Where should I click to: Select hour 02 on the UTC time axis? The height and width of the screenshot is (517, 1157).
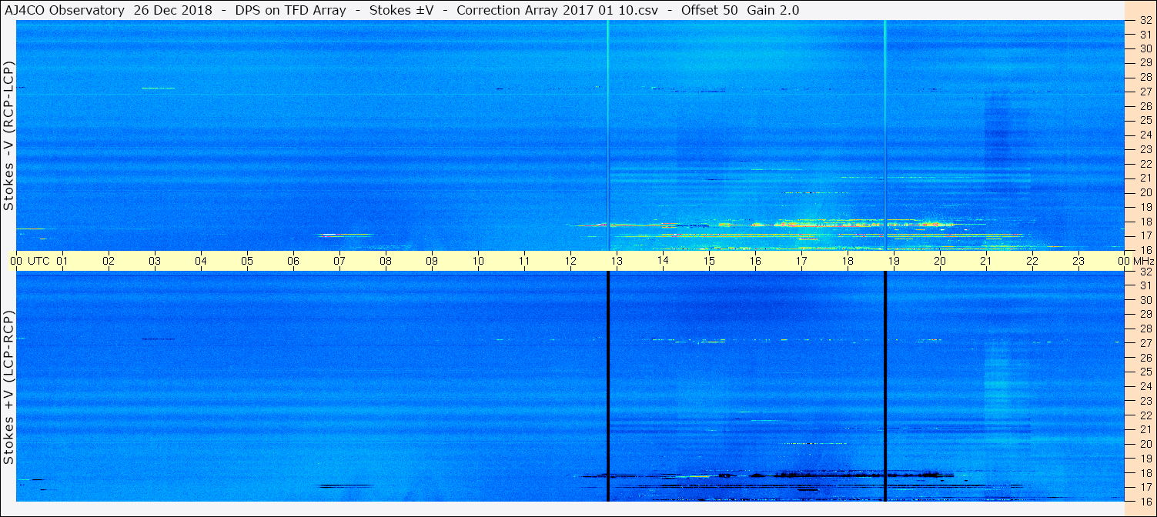pyautogui.click(x=109, y=261)
